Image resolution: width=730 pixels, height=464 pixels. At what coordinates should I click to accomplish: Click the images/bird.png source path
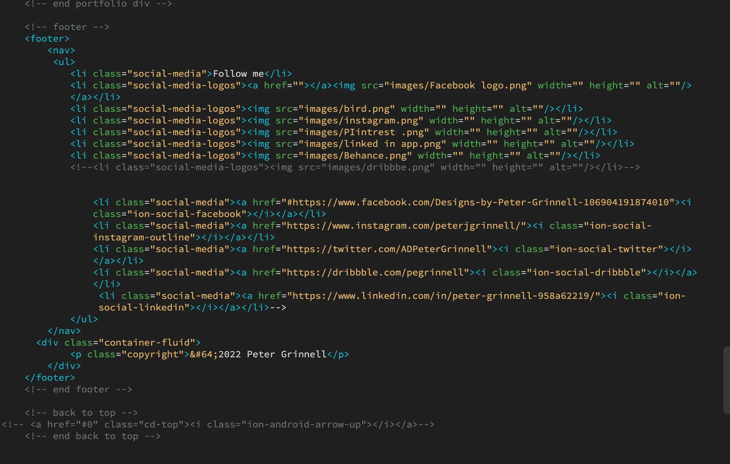[x=346, y=109]
